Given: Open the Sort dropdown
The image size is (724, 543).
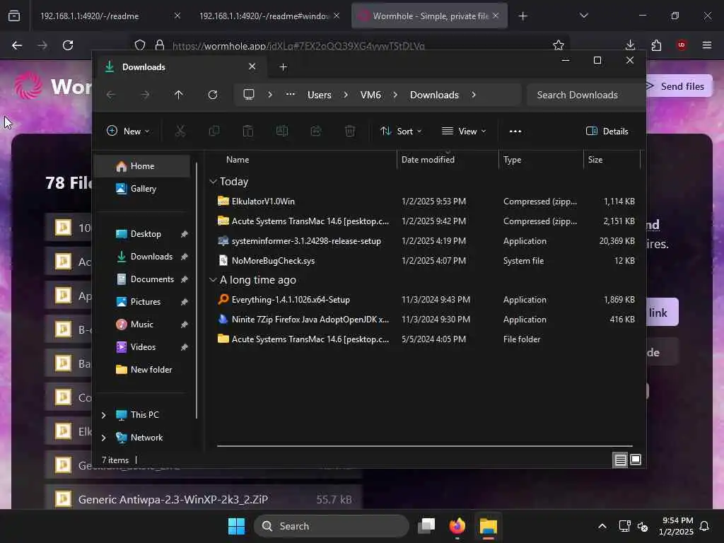Looking at the screenshot, I should [401, 131].
